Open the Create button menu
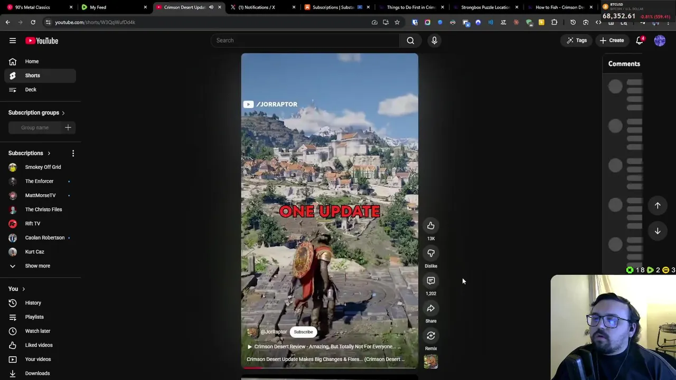Image resolution: width=676 pixels, height=380 pixels. [612, 41]
